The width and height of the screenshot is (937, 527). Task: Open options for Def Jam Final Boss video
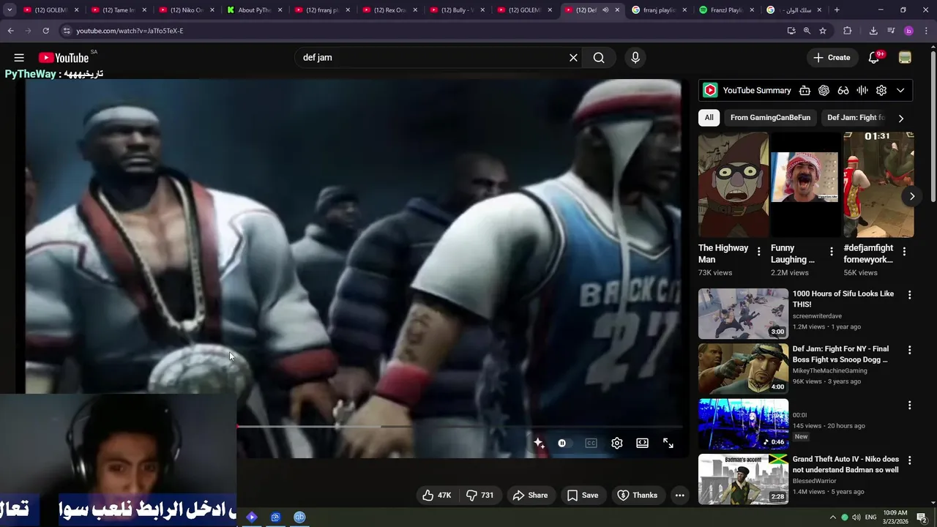(909, 350)
